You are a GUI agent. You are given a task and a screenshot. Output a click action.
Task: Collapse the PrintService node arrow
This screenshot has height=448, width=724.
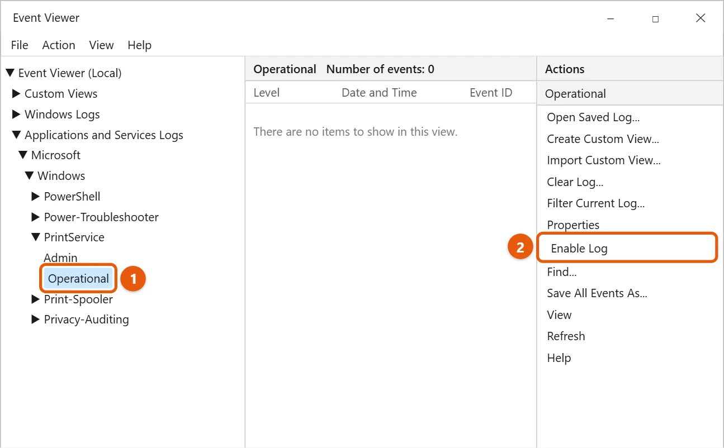pos(36,237)
